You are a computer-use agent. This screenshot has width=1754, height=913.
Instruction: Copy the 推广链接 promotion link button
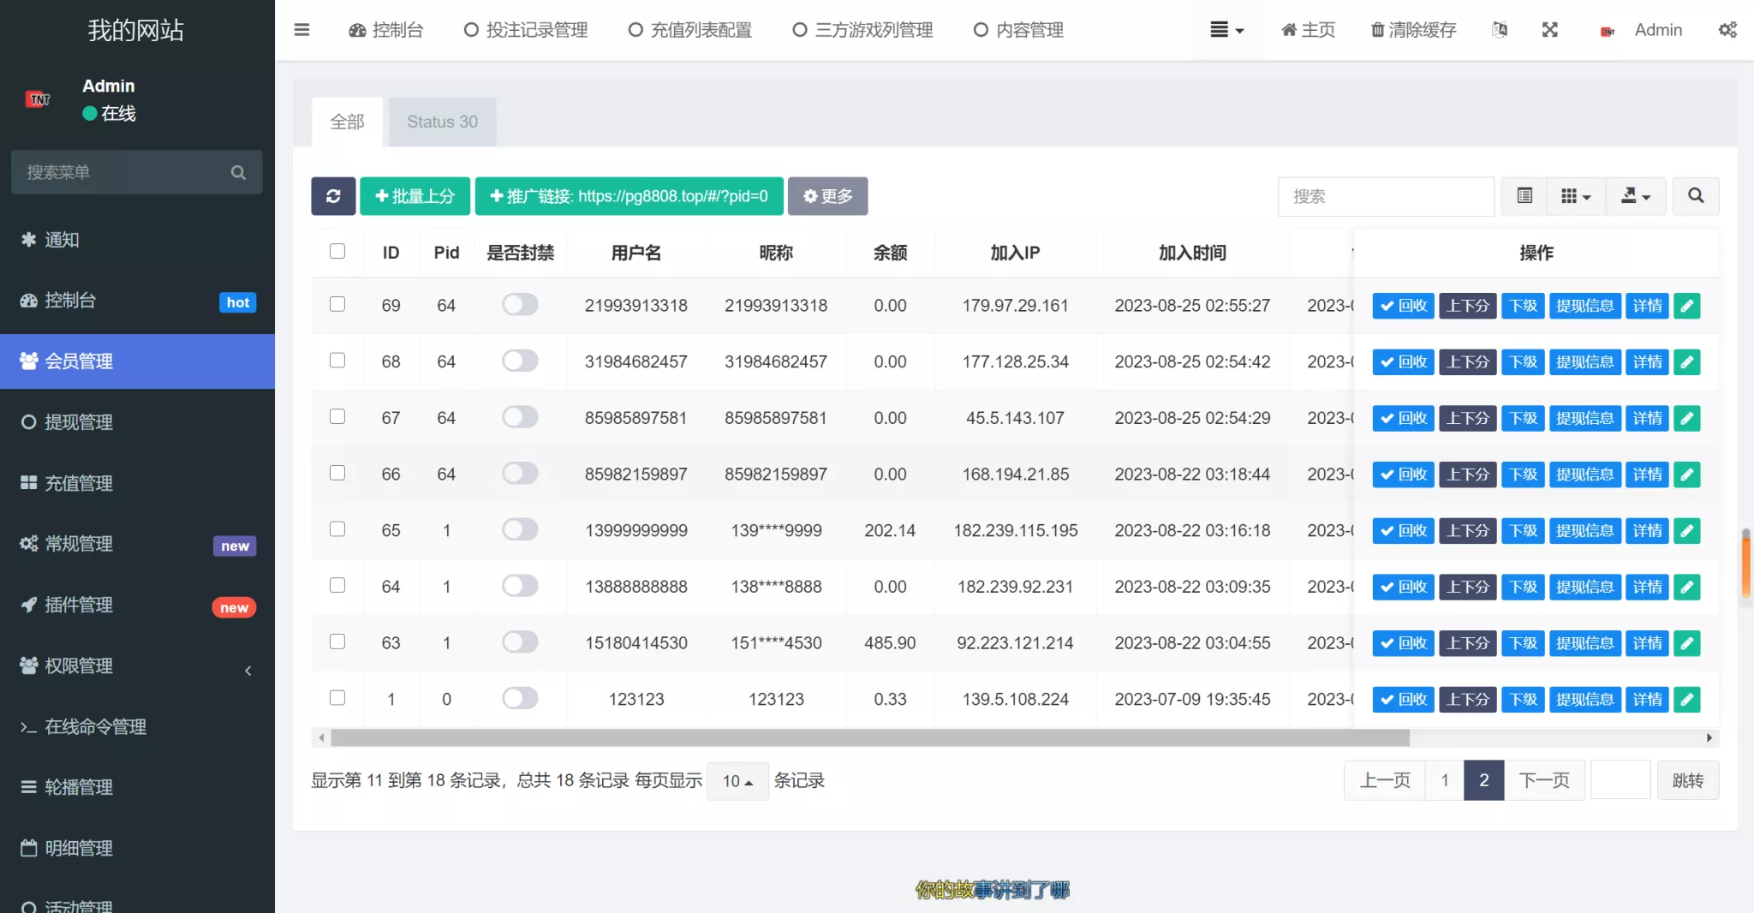pyautogui.click(x=628, y=196)
